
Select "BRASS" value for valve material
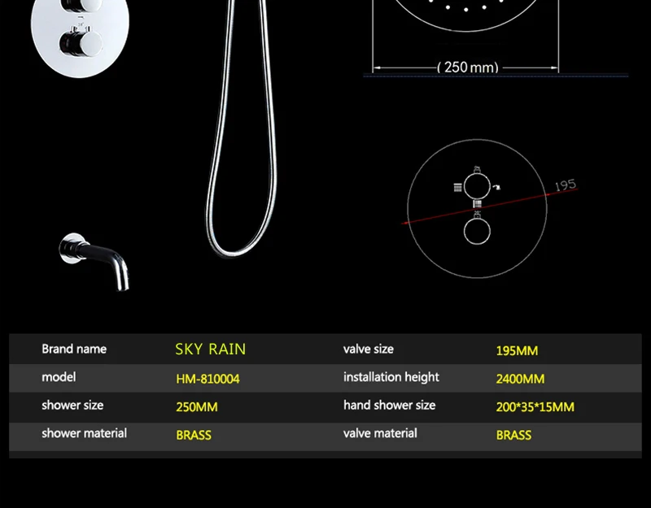513,435
